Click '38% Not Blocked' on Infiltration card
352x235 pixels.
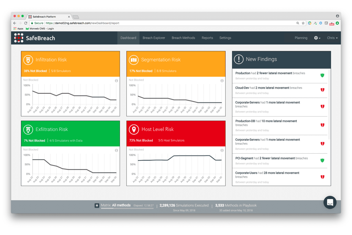(x=35, y=71)
